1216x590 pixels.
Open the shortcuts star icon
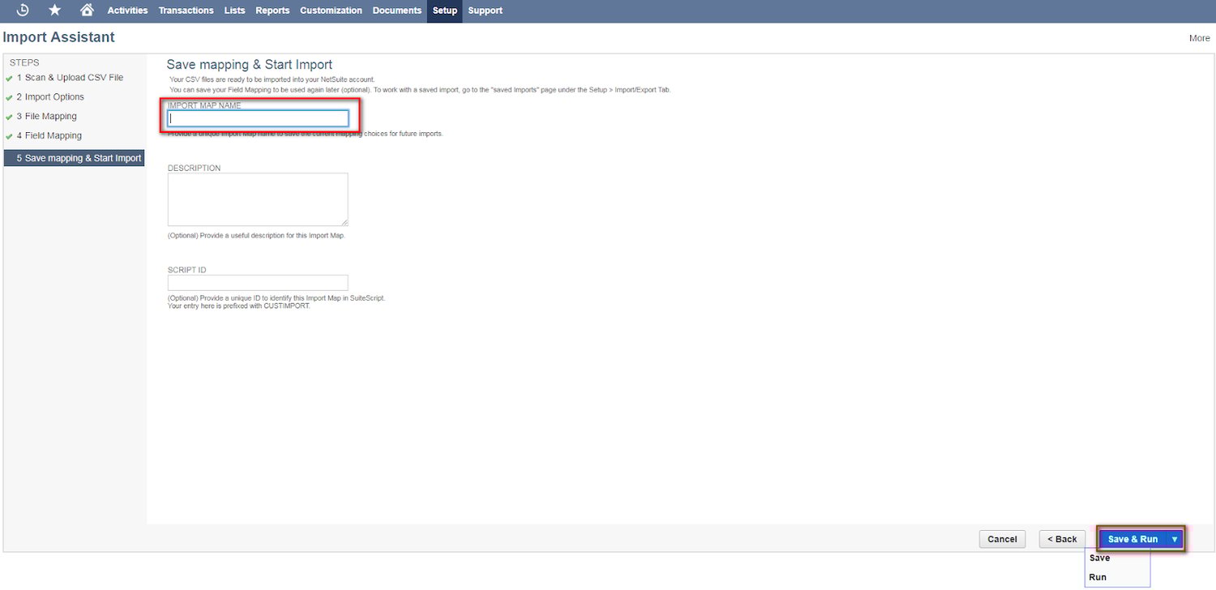tap(54, 11)
